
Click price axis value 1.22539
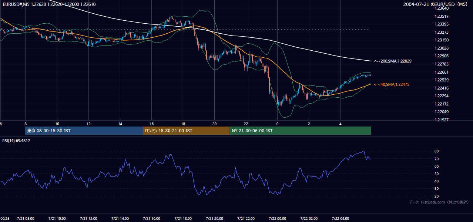point(442,80)
